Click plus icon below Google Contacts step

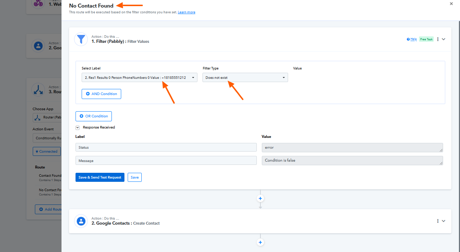[x=260, y=242]
